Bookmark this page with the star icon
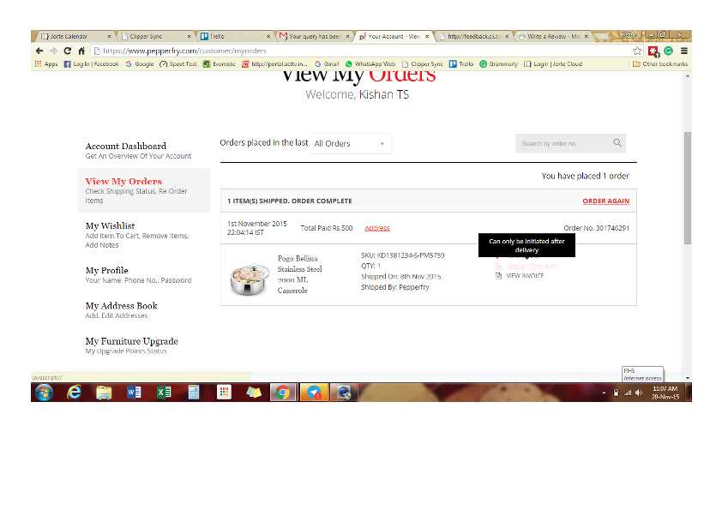Viewport: 722px width, 510px height. tap(637, 51)
